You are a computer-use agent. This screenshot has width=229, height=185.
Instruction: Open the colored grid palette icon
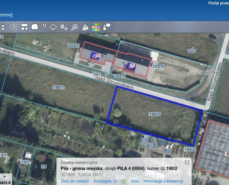(96, 27)
